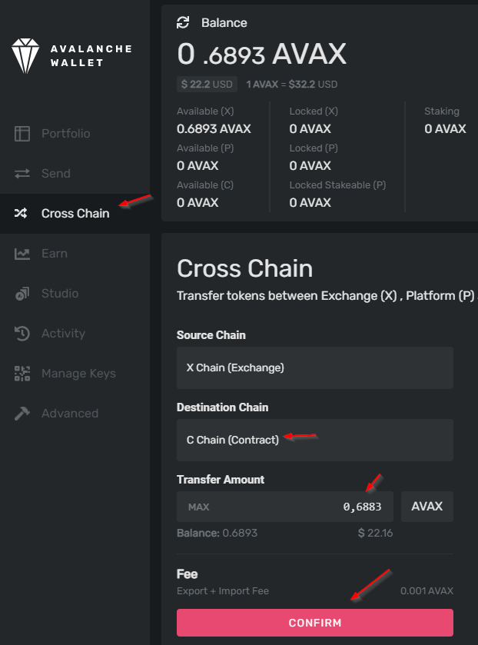Click MAX to fill transfer amount

point(198,507)
